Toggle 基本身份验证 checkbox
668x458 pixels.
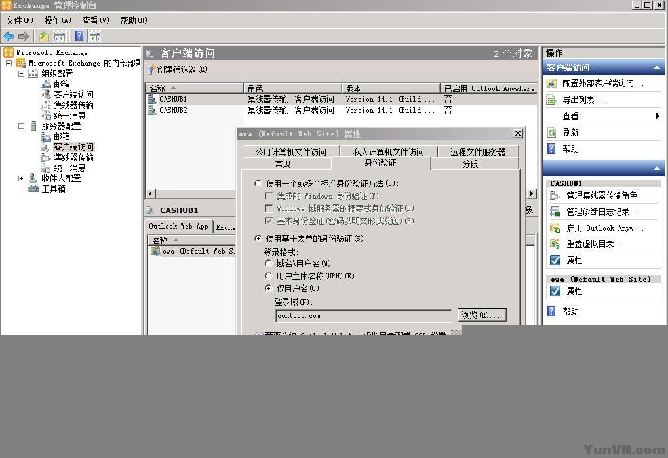coord(269,221)
